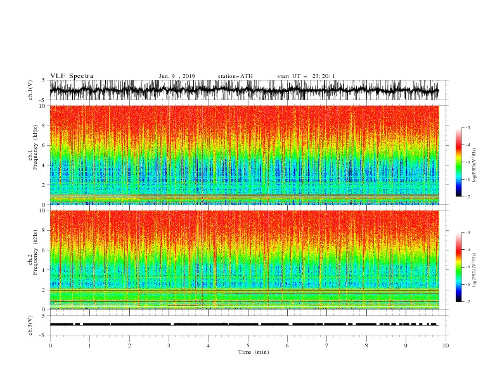The width and height of the screenshot is (502, 388).
Task: Click the ch.1 color bar log(PSD) label
Action: (475, 165)
